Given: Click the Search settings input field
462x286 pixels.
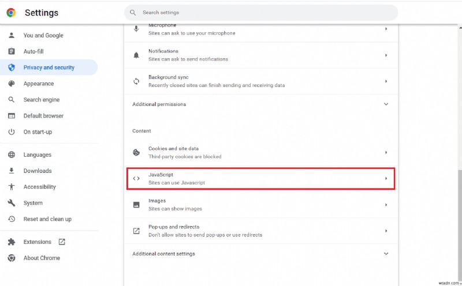Looking at the screenshot, I should [266, 13].
